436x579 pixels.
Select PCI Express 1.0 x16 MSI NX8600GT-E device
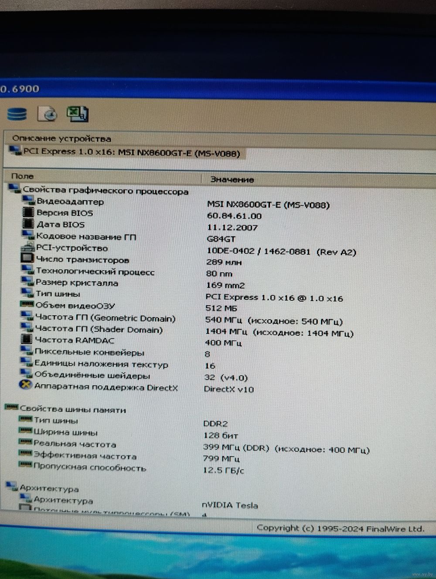[131, 153]
